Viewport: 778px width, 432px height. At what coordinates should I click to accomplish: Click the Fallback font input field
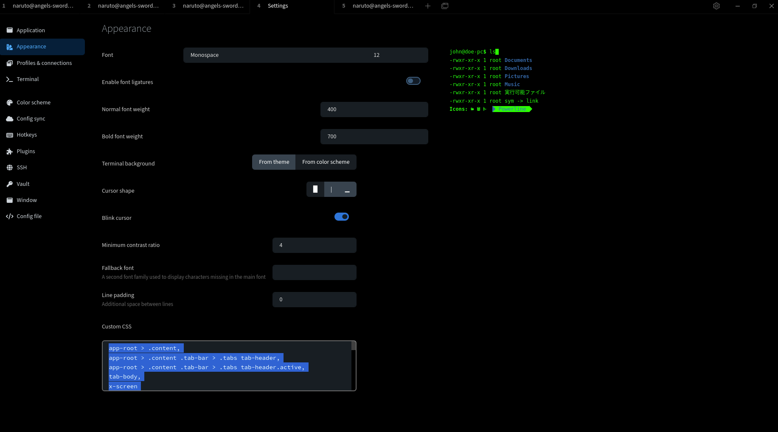(x=314, y=272)
